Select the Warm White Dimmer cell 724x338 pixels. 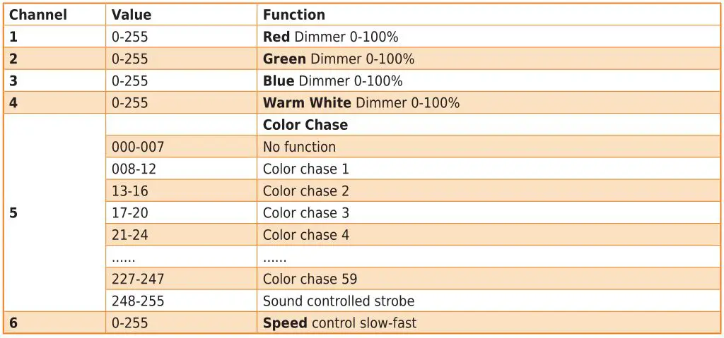[x=361, y=103]
